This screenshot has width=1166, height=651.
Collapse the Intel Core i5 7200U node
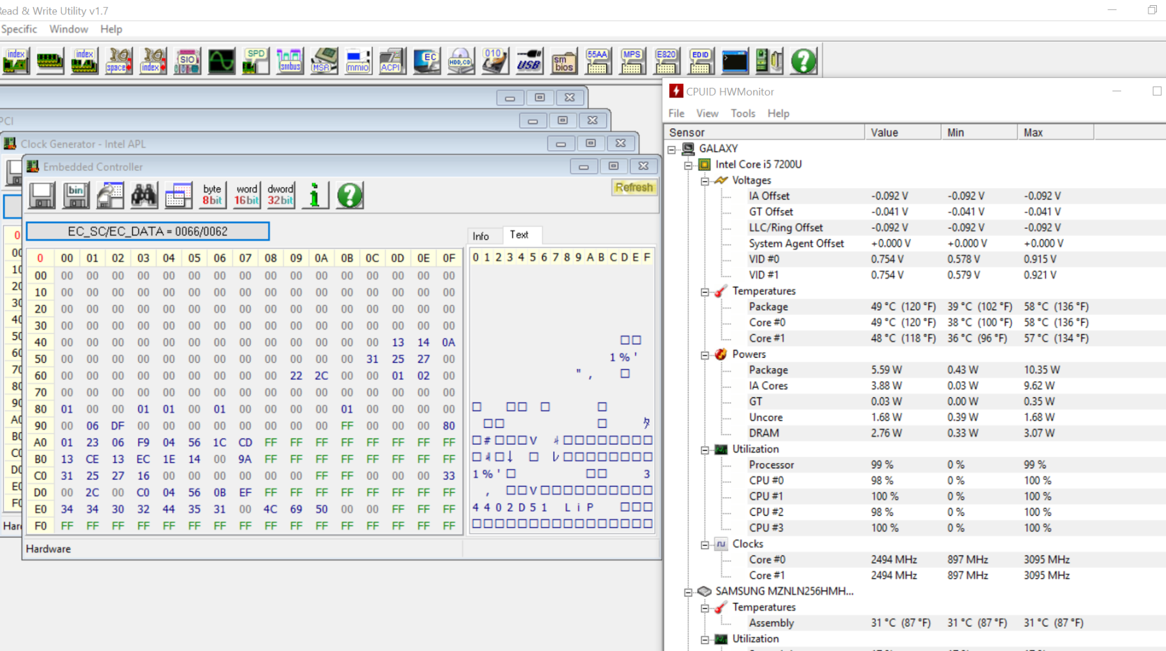point(688,165)
